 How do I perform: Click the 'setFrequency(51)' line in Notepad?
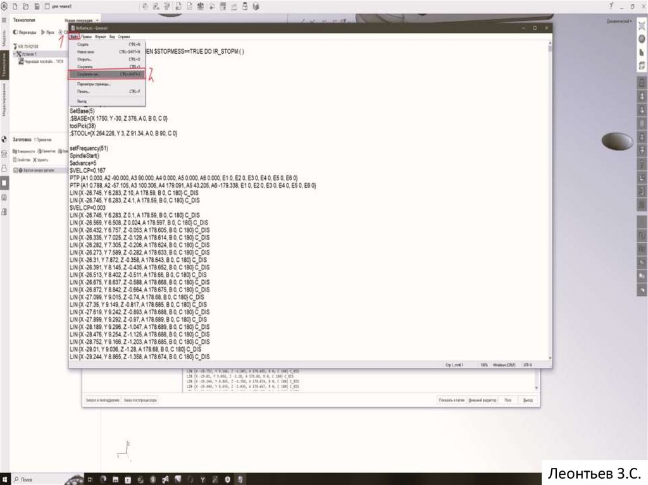pyautogui.click(x=89, y=149)
